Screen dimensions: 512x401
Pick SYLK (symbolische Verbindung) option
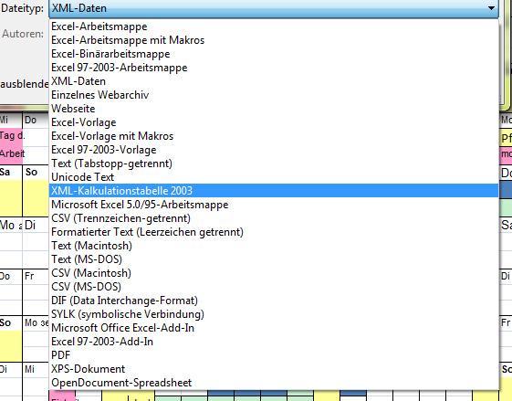pos(274,314)
